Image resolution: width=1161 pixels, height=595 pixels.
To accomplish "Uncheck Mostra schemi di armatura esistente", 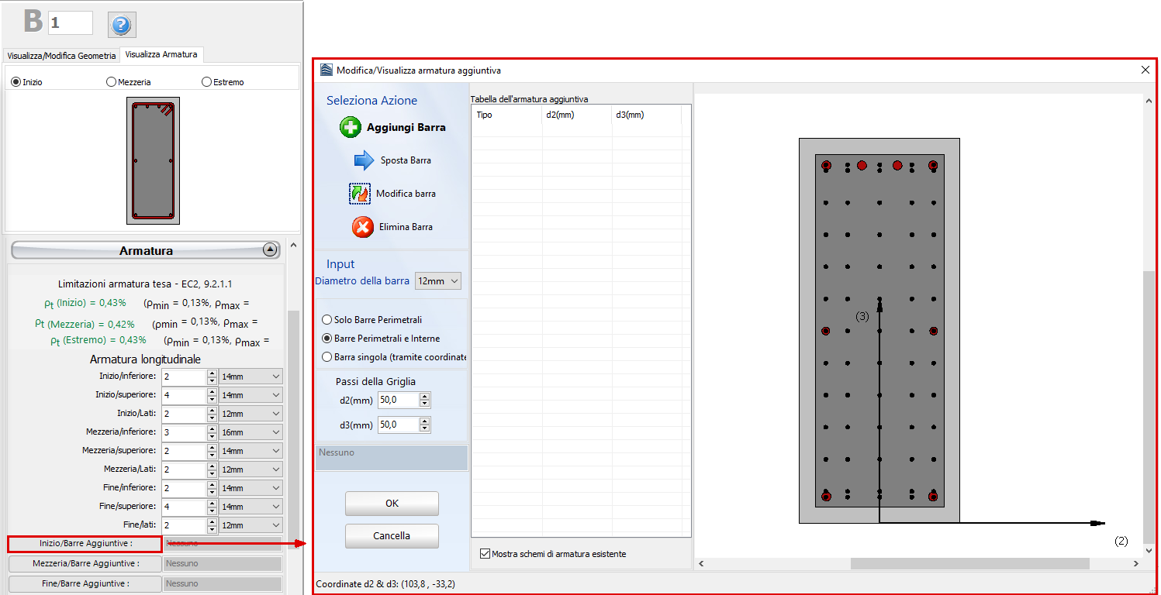I will coord(485,554).
